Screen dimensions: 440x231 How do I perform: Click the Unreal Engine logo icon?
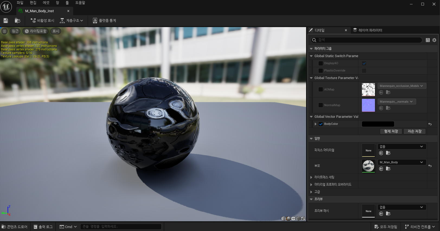click(x=6, y=7)
